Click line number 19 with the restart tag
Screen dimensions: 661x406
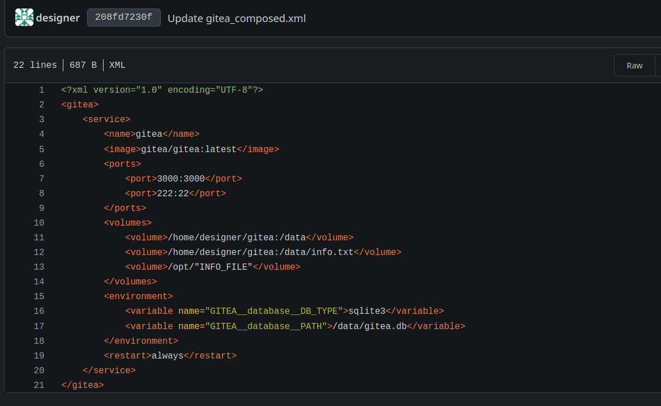pyautogui.click(x=39, y=356)
